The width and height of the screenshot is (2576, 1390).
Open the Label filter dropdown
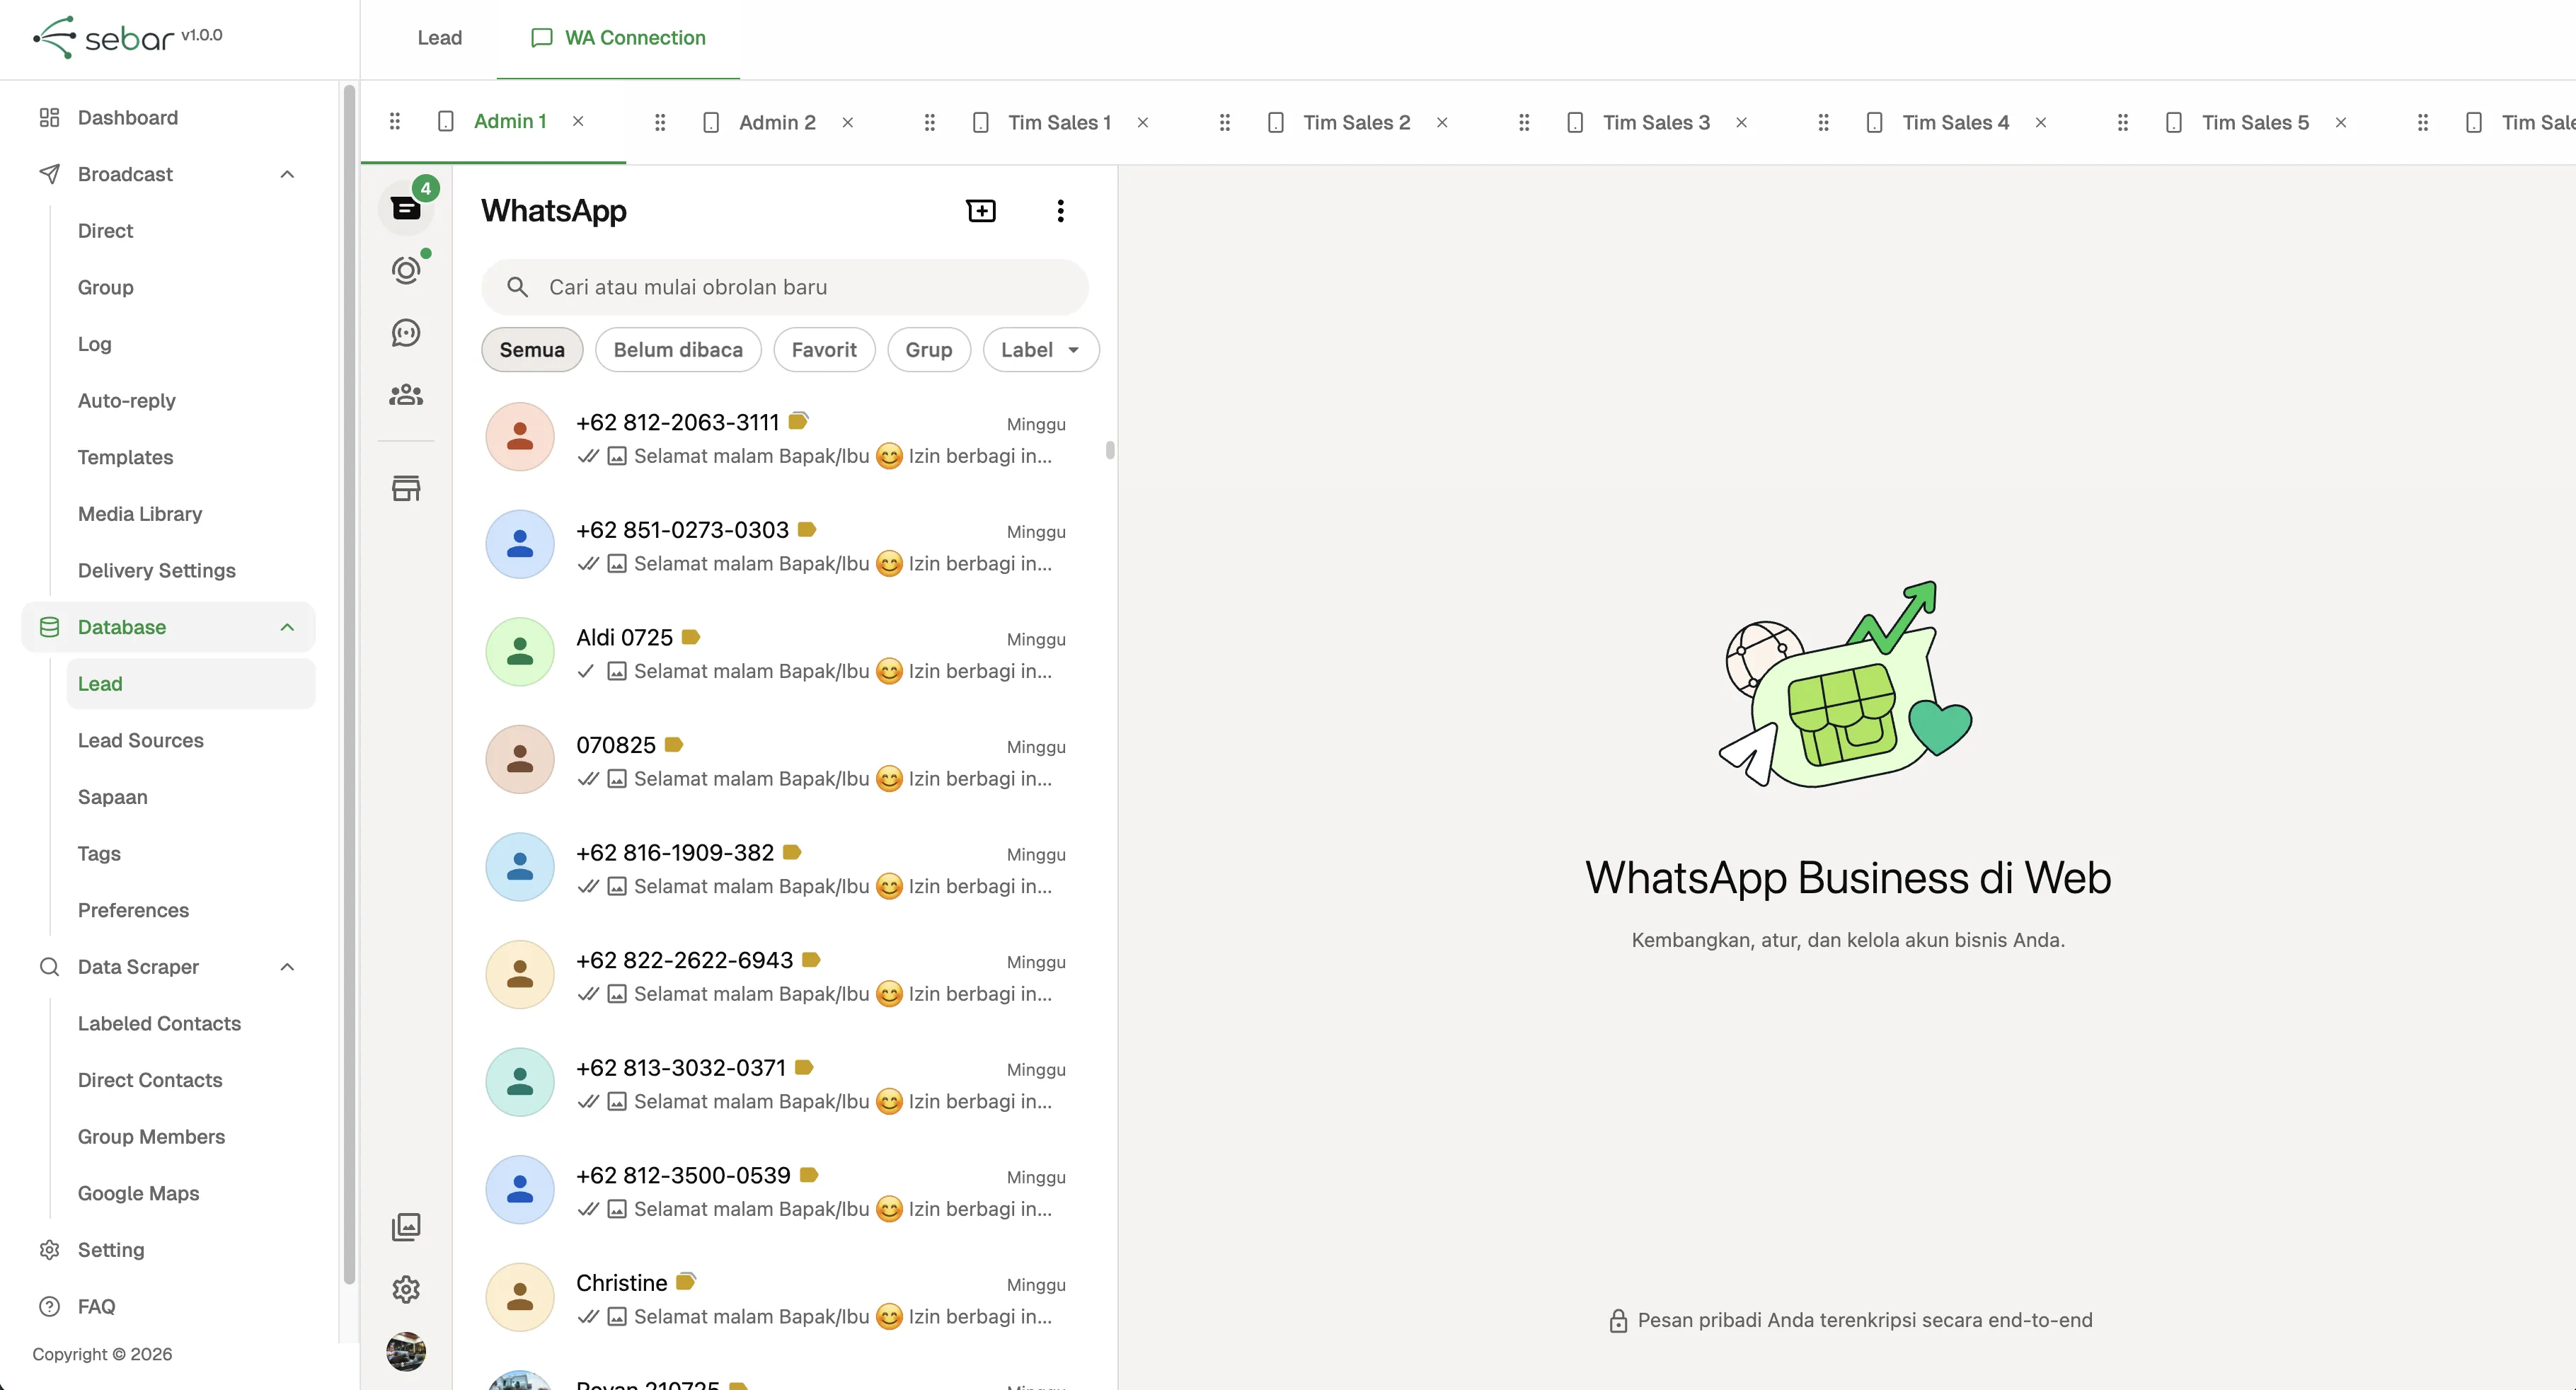[1041, 350]
